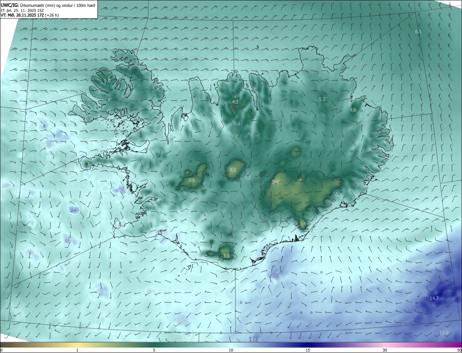Viewport: 462px width, 353px height.
Task: Click the 3.1 value on the central glacier
Action: [233, 170]
